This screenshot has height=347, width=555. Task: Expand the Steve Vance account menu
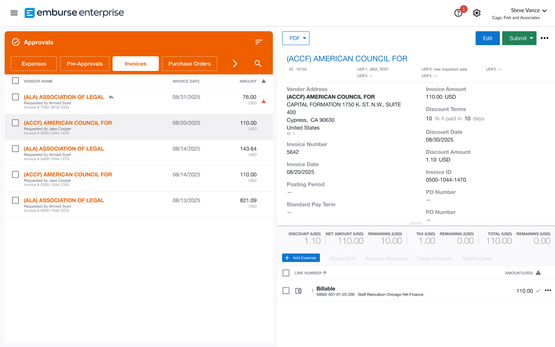(x=529, y=10)
